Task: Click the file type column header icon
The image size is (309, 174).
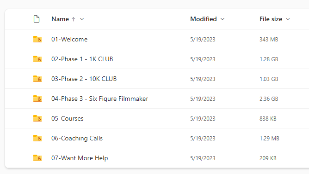Action: click(37, 19)
